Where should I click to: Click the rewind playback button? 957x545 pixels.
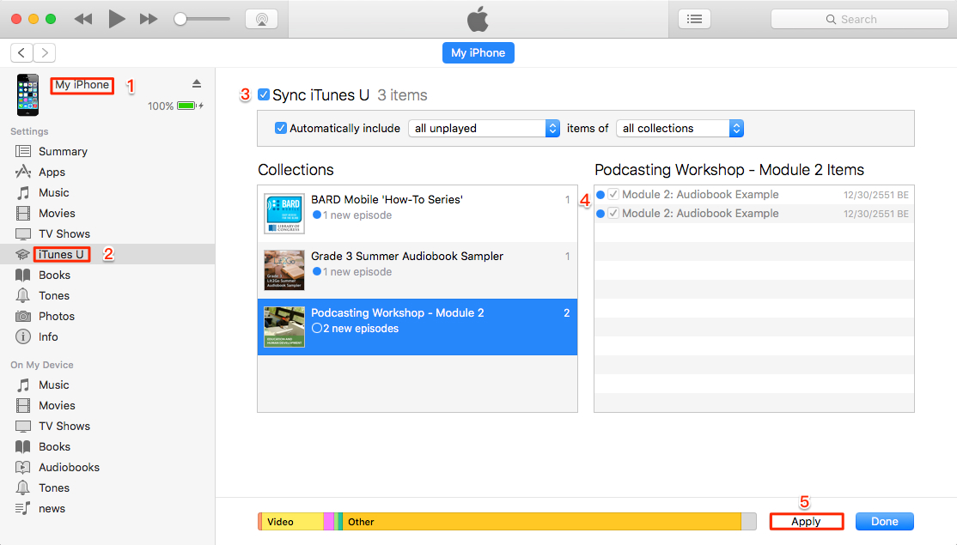[x=83, y=19]
